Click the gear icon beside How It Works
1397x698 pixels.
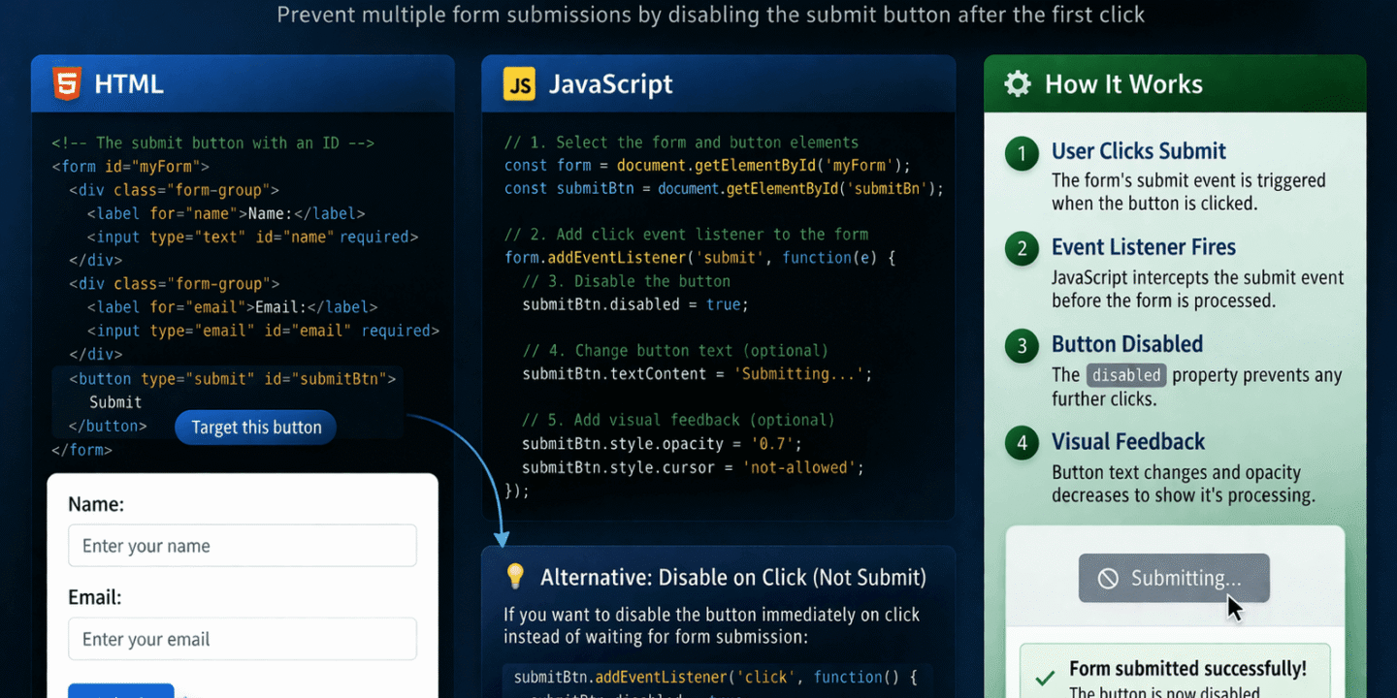click(1016, 83)
